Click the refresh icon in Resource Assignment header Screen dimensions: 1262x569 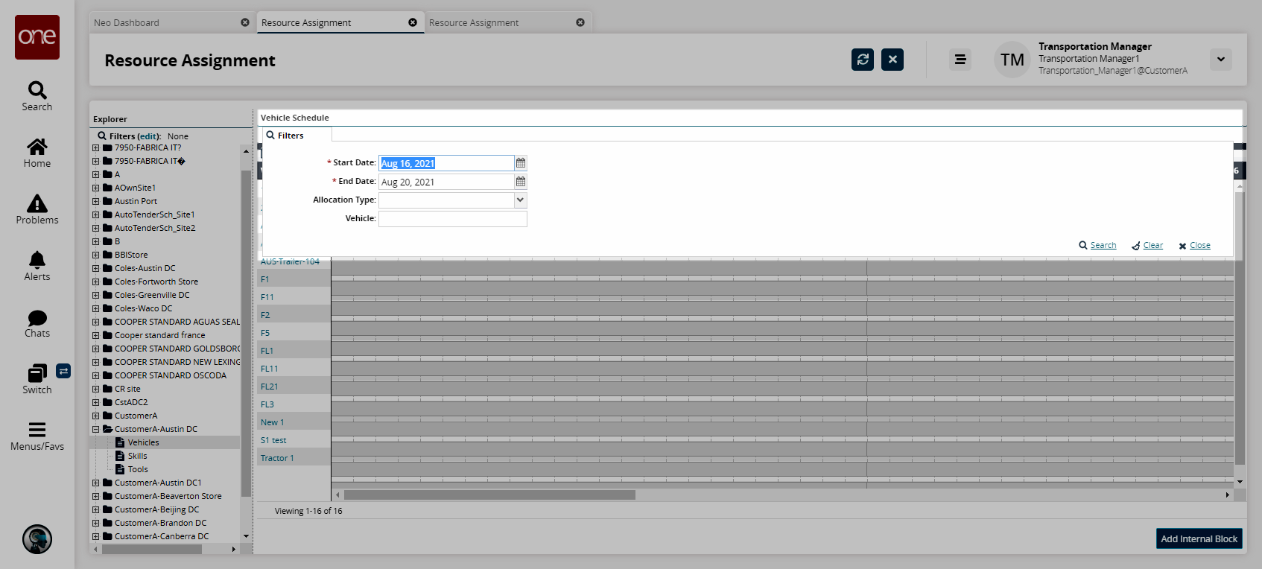pyautogui.click(x=863, y=60)
